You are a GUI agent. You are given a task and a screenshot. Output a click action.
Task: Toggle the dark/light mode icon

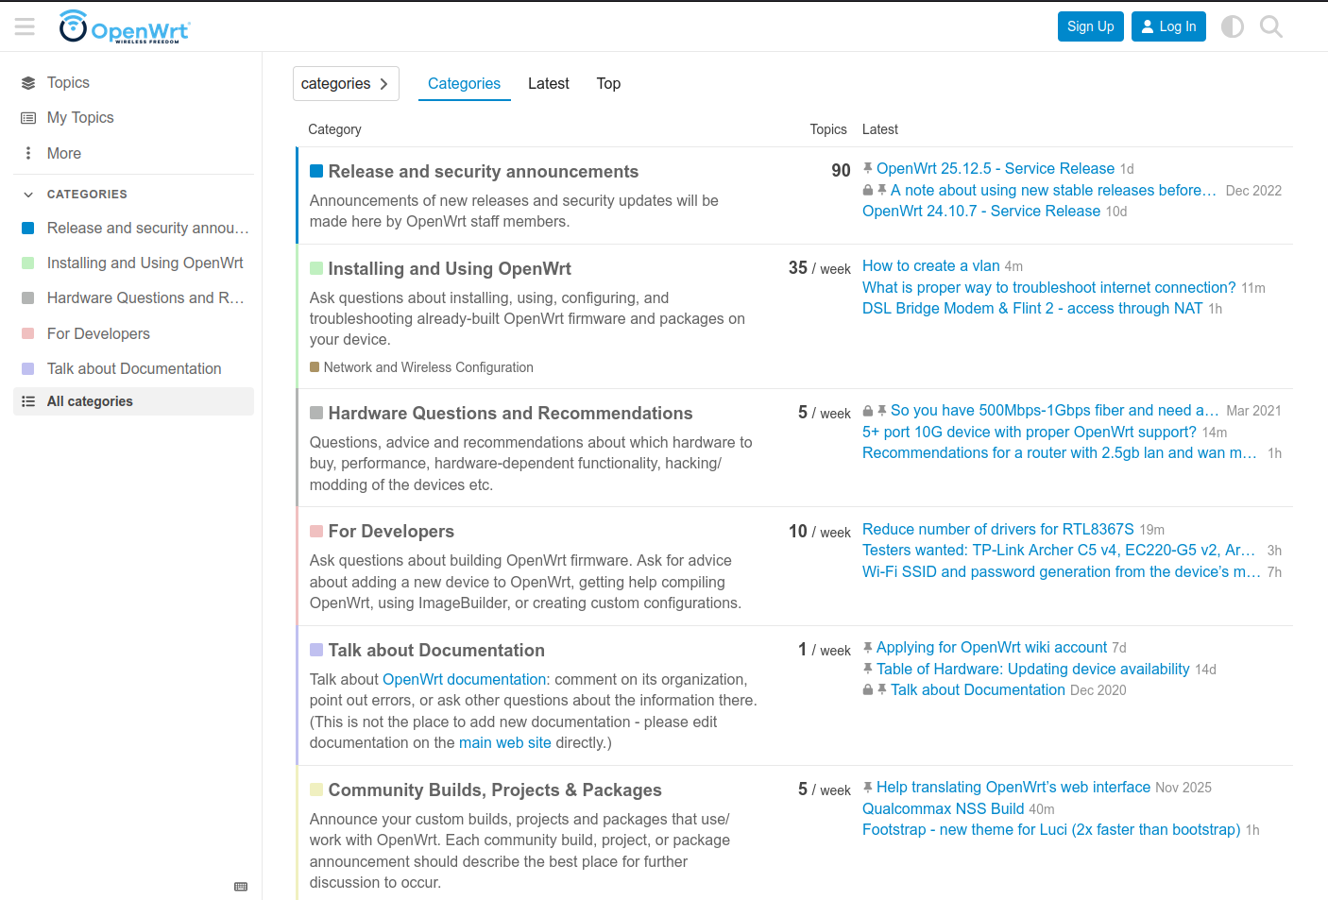(x=1233, y=26)
